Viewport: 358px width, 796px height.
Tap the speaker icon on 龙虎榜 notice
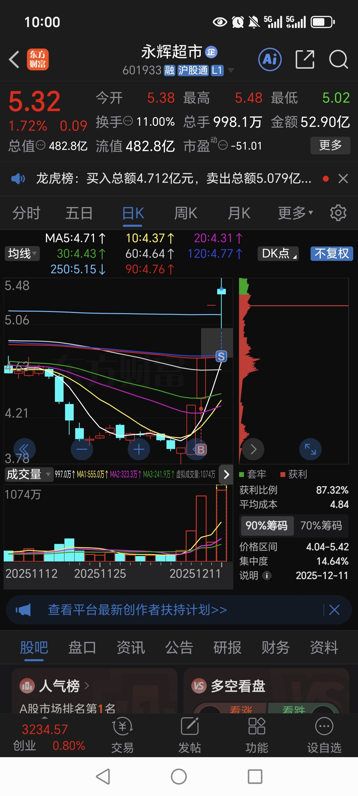click(x=18, y=178)
